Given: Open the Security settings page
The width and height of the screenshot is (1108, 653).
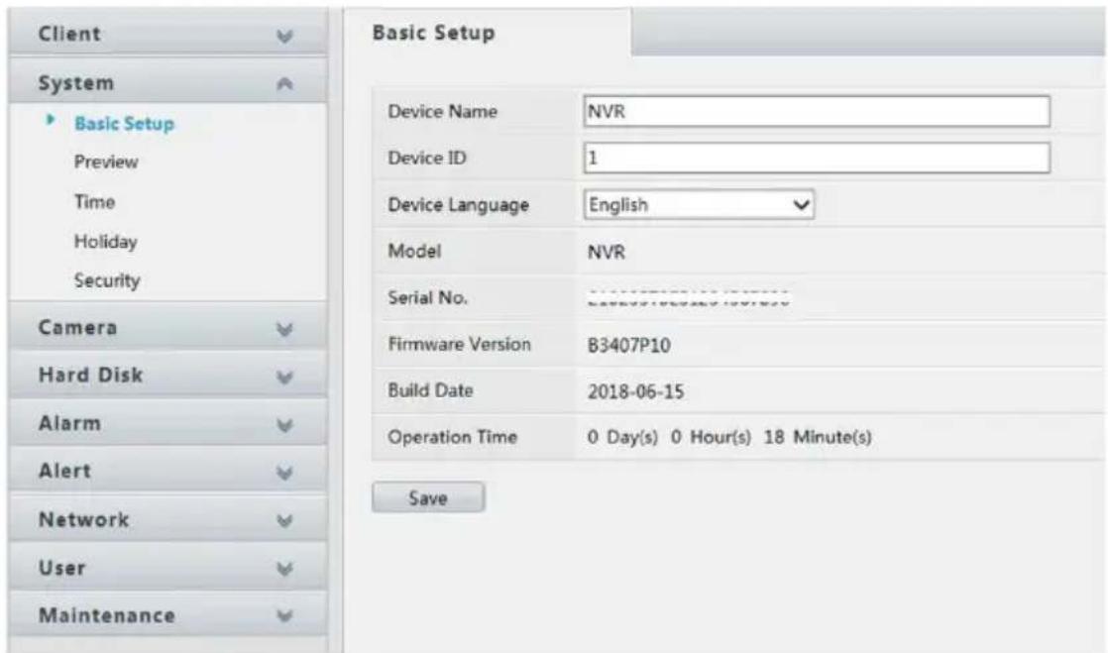Looking at the screenshot, I should tap(107, 280).
